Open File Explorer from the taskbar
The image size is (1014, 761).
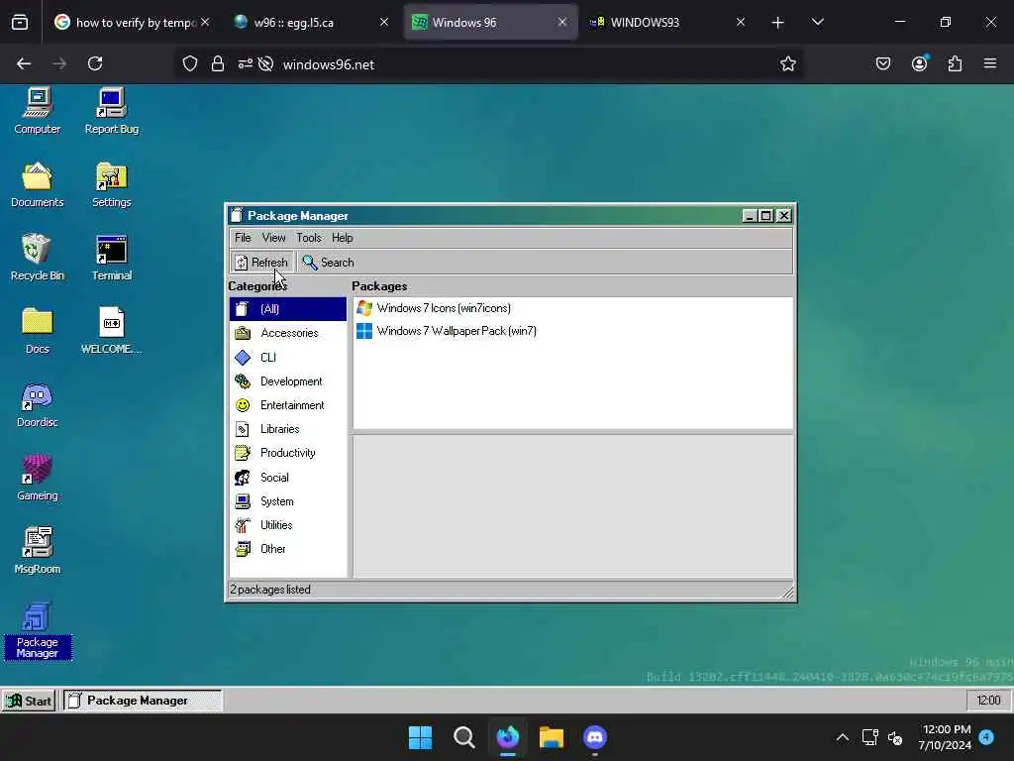tap(552, 737)
